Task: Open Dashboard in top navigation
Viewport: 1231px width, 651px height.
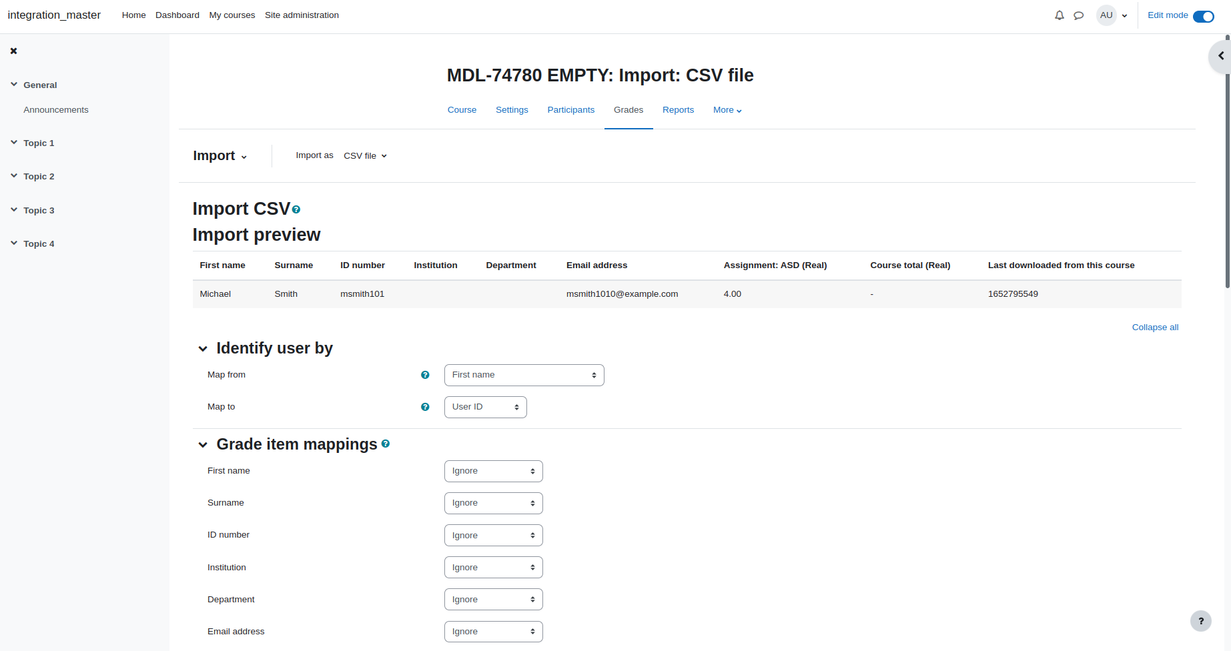Action: coord(177,15)
